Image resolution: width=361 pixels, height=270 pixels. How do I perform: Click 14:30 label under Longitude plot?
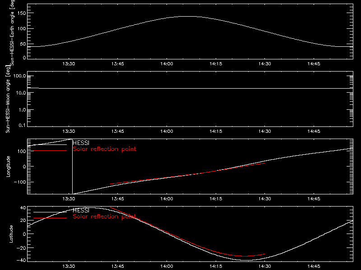[x=265, y=198]
